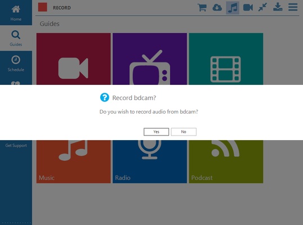Click the red Record square button
This screenshot has width=303, height=225.
[42, 7]
